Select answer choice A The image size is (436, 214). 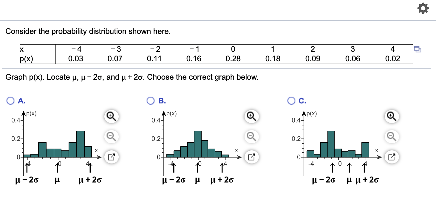pyautogui.click(x=10, y=101)
